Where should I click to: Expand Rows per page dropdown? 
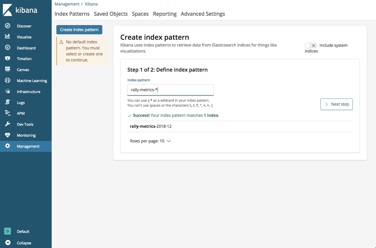coord(150,141)
